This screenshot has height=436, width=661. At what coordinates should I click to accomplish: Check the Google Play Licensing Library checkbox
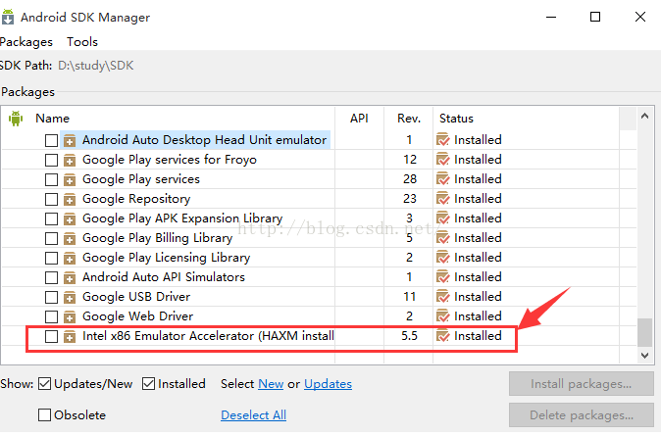pyautogui.click(x=51, y=258)
